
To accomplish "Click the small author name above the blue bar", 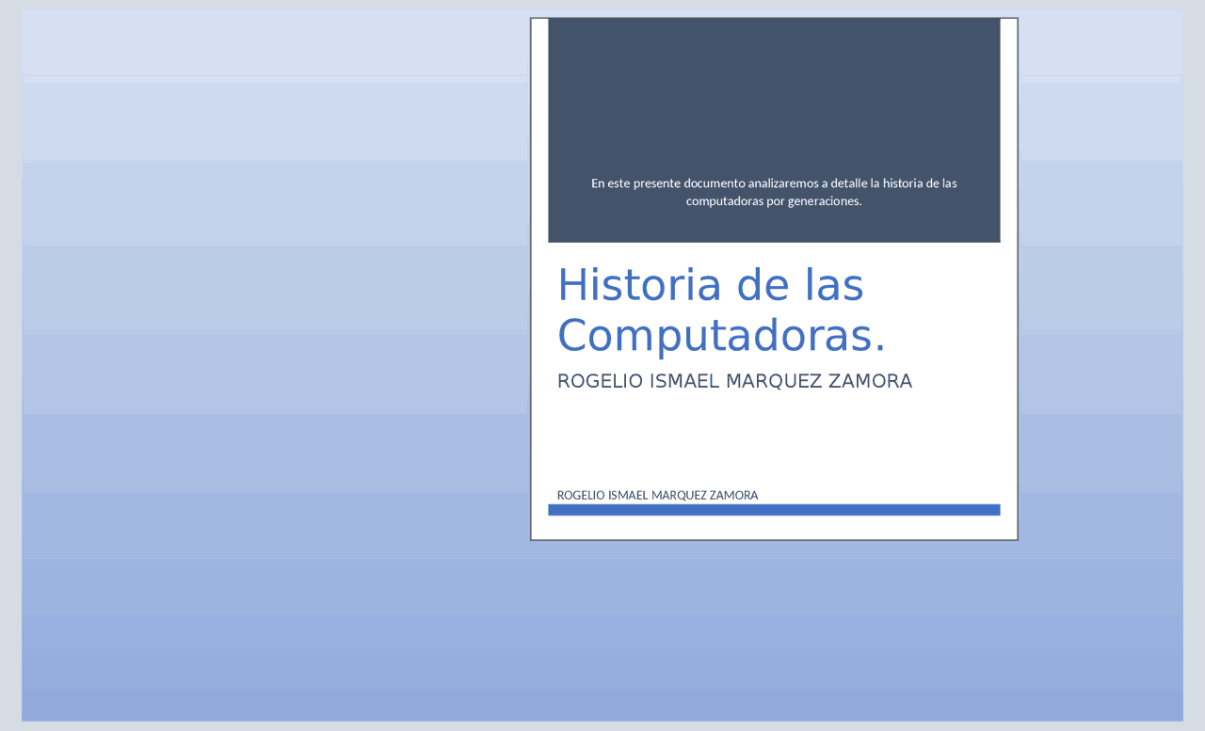I will point(657,495).
